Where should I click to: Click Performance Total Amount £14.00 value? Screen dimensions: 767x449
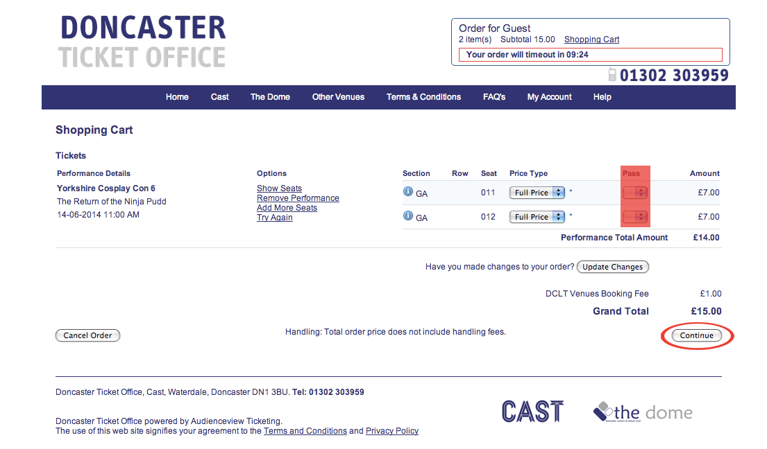pos(706,238)
